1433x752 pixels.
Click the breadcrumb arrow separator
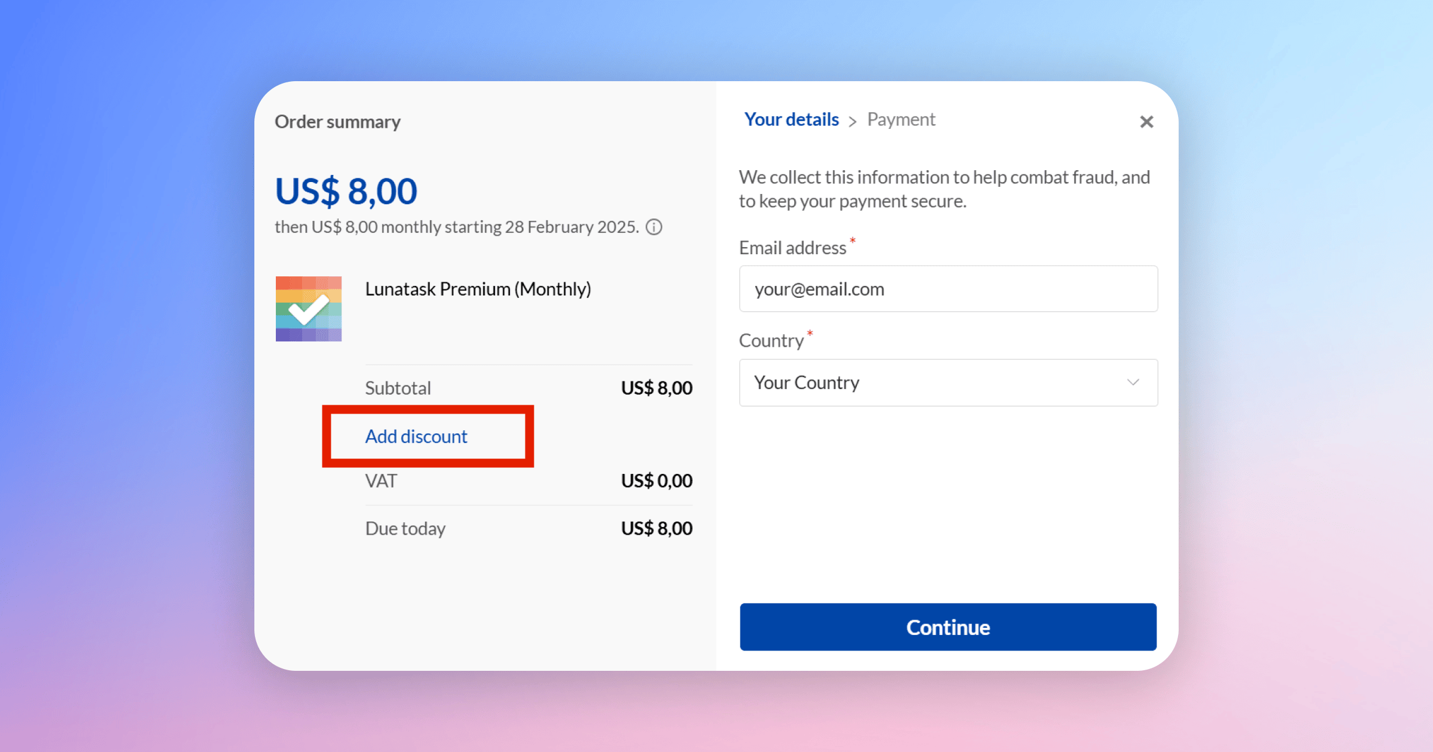click(853, 121)
